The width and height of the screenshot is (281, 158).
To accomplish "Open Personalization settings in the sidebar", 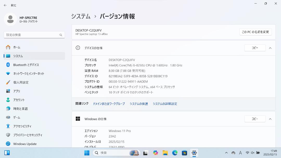I will [34, 82].
